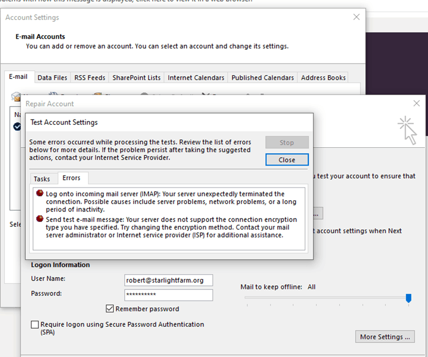Close the Repair Account dialog with X

(417, 103)
